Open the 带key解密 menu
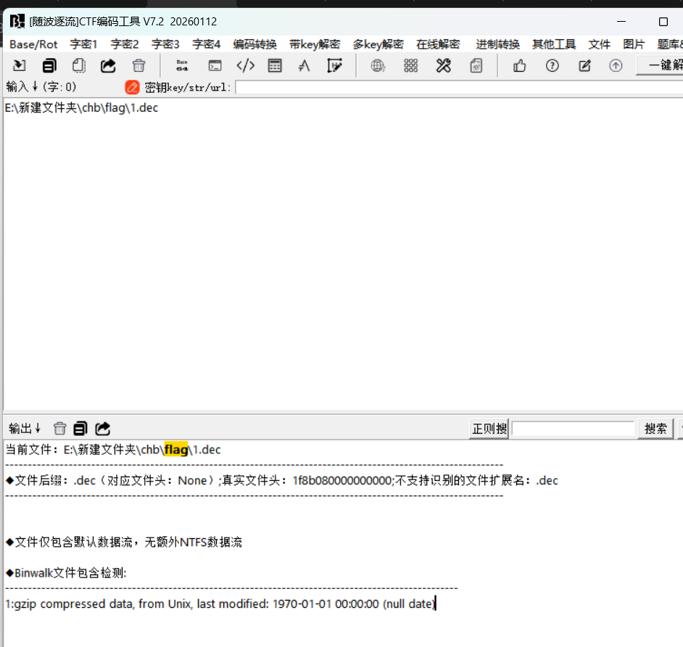 coord(315,44)
